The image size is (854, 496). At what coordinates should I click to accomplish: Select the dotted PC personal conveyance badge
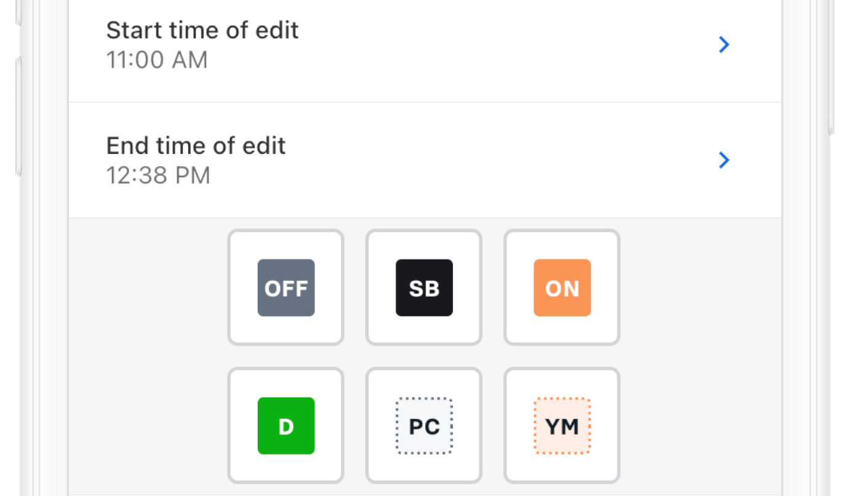point(424,426)
